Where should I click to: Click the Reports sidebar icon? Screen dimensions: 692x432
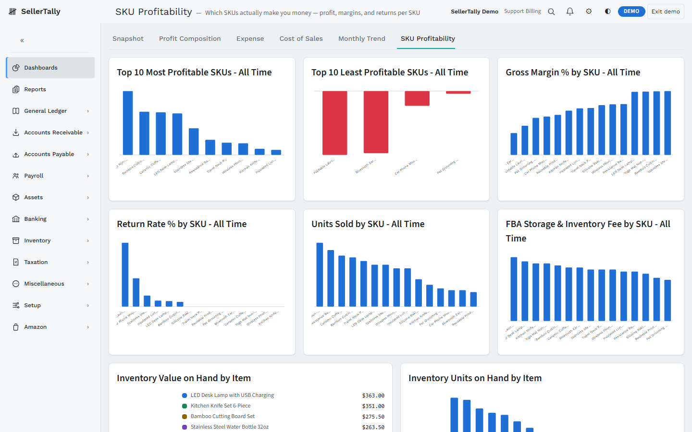(16, 89)
